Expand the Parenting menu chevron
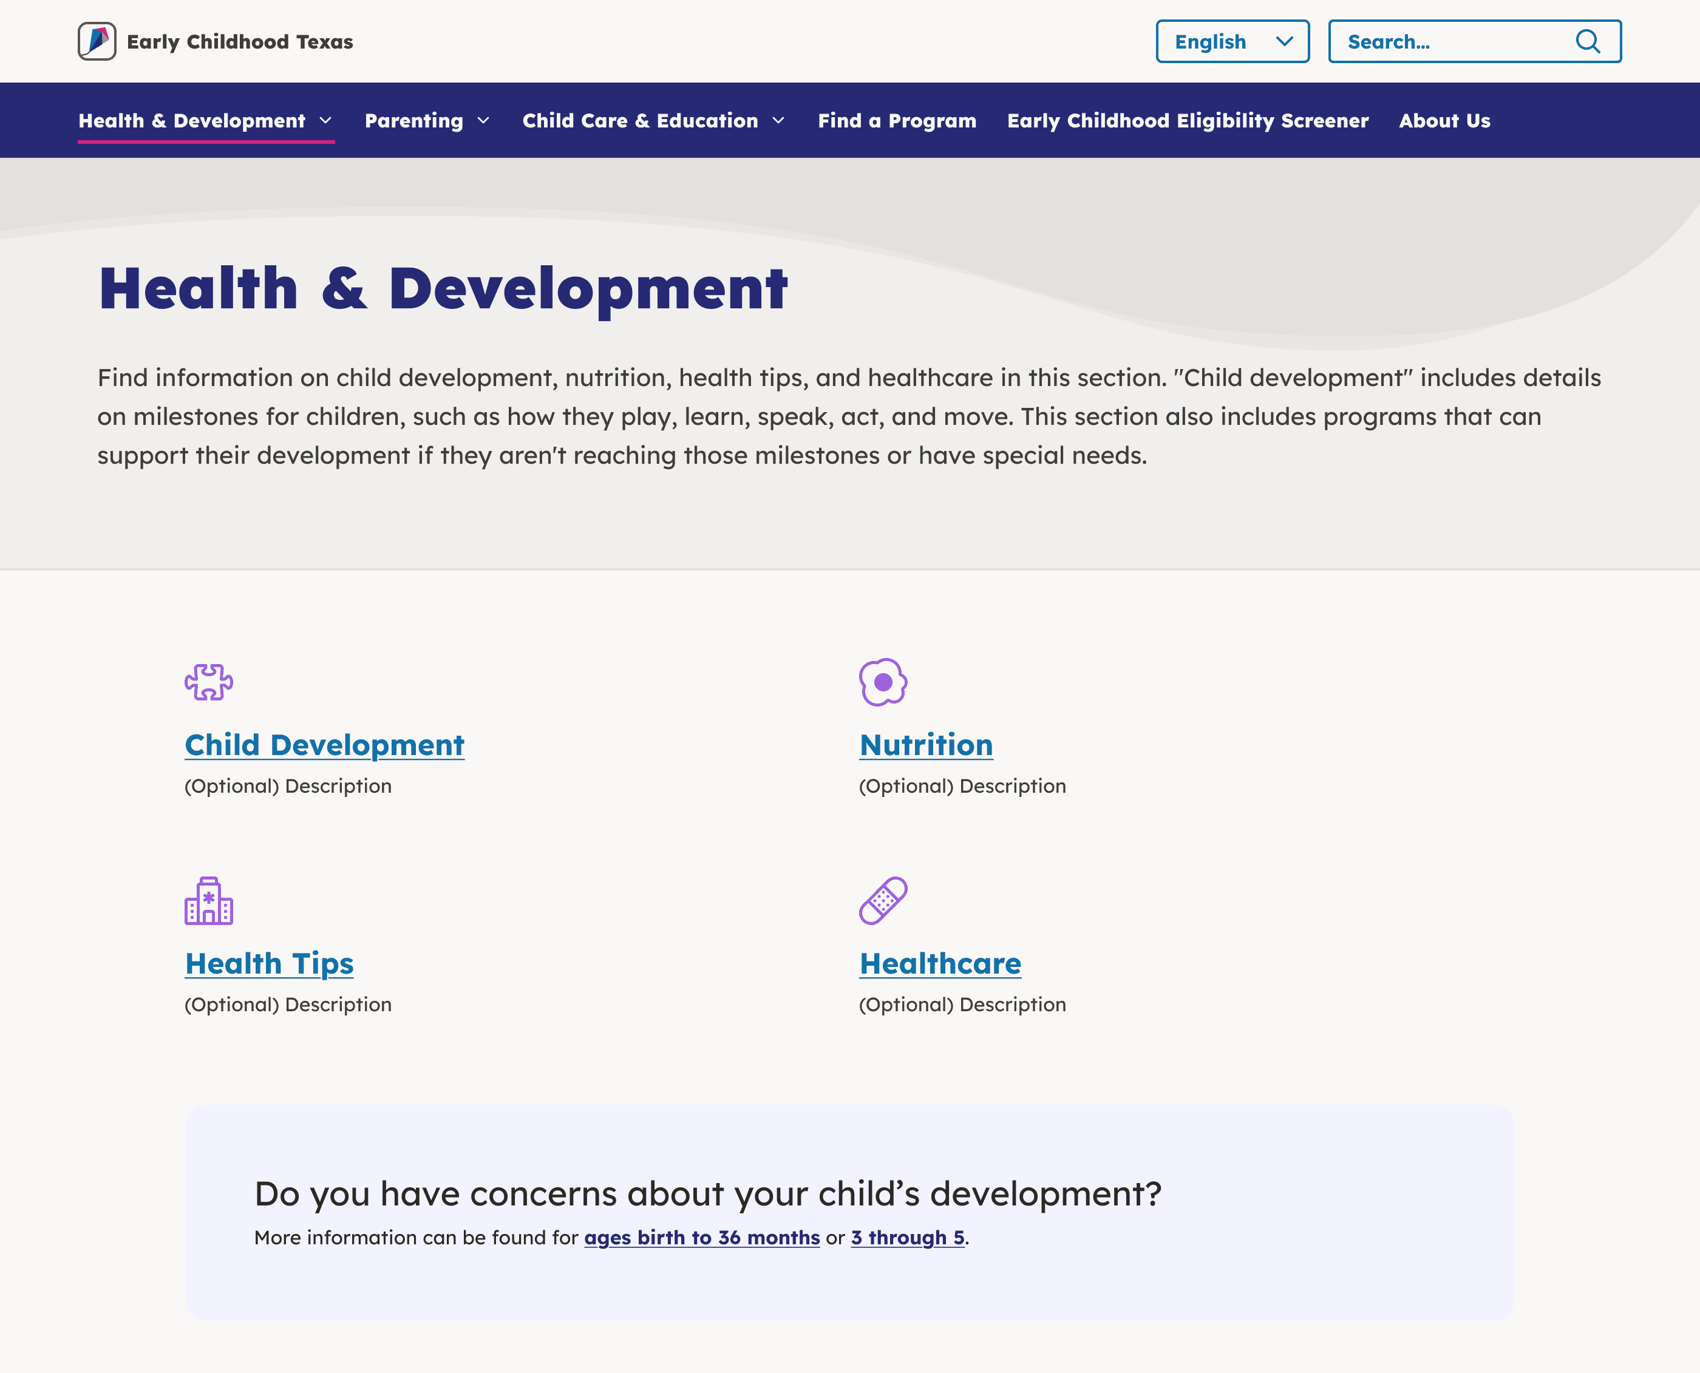1700x1373 pixels. [483, 121]
